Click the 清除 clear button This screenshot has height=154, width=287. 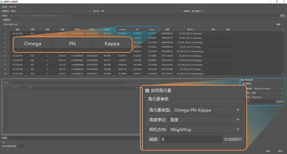coord(278,24)
